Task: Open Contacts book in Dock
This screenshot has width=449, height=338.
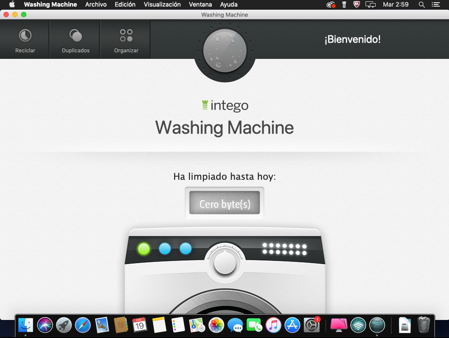Action: (120, 325)
